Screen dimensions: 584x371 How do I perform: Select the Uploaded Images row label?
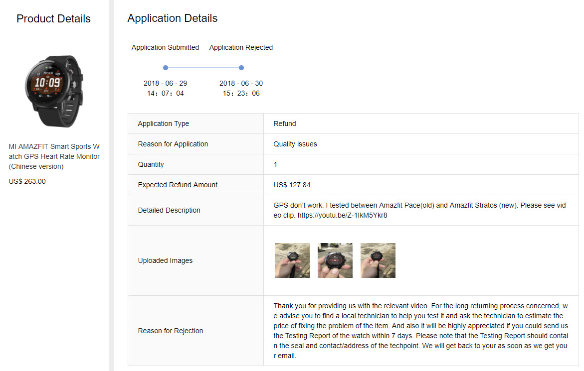(165, 260)
